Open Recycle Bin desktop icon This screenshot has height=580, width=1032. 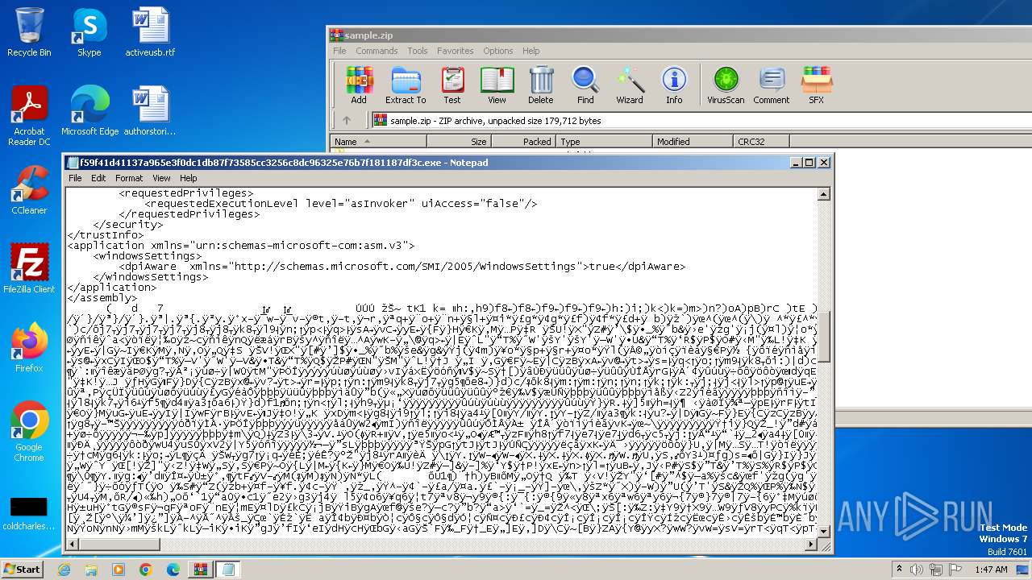point(29,32)
